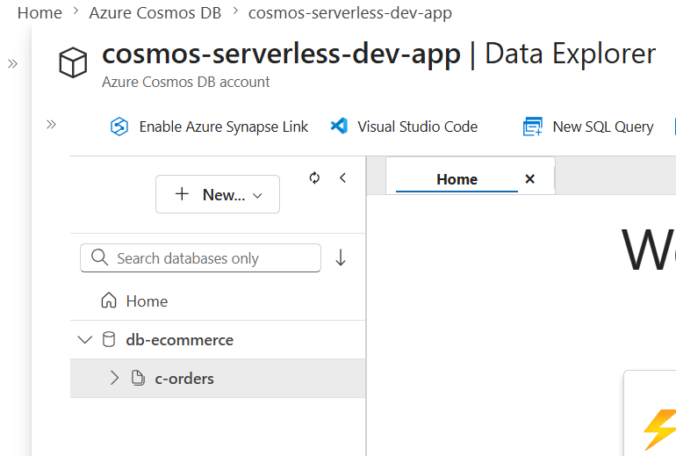Click the search magnifier icon
Viewport: 676px width, 456px height.
coord(99,257)
